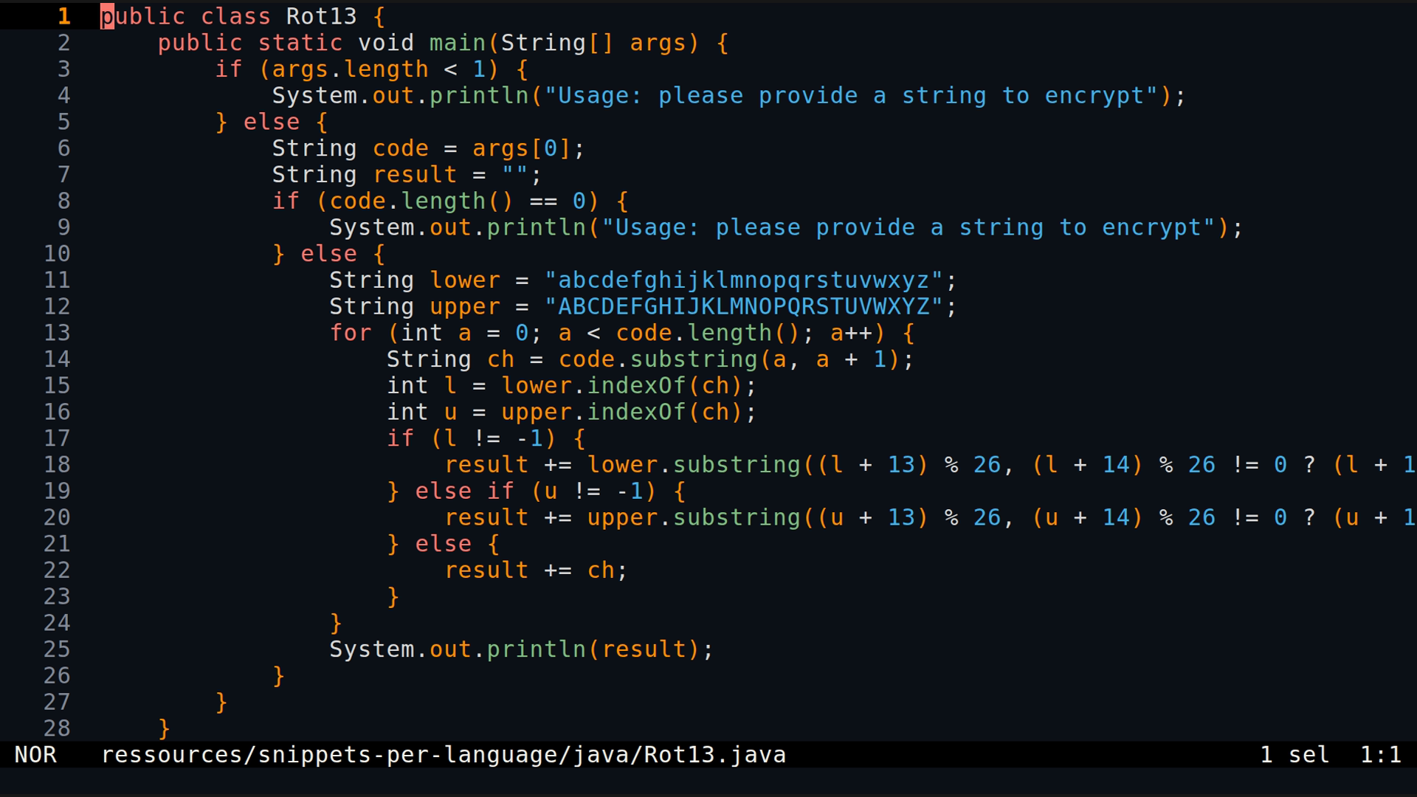Click line number 13 in the gutter

click(x=55, y=333)
